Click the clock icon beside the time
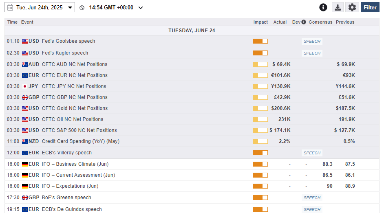The height and width of the screenshot is (213, 384). pyautogui.click(x=82, y=8)
